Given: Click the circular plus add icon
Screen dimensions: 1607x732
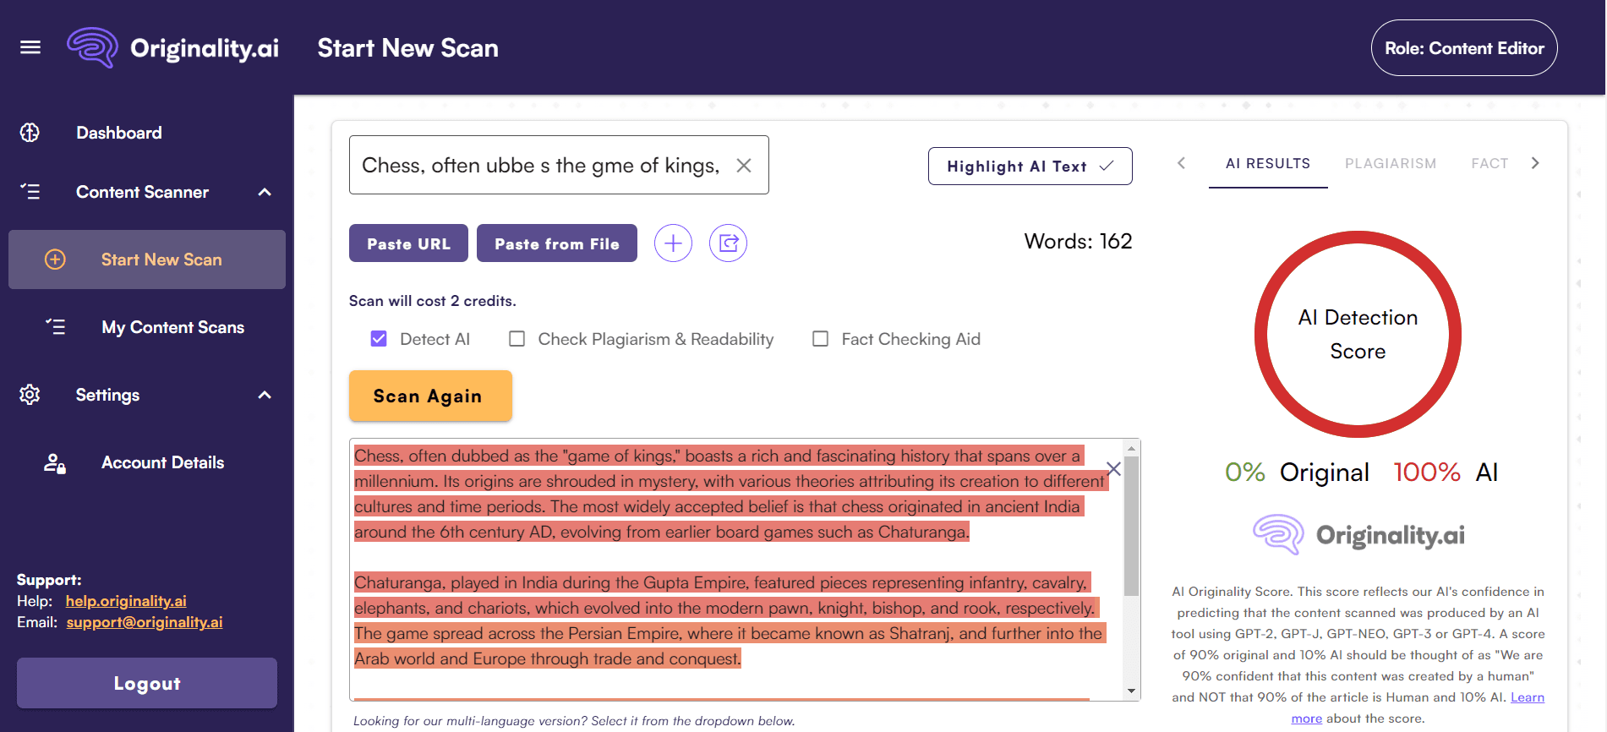Looking at the screenshot, I should (673, 243).
